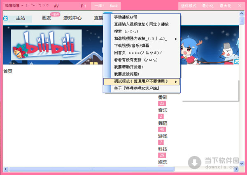Open the 舞蹈 category link
Viewport: 247px width, 175px height.
163,123
